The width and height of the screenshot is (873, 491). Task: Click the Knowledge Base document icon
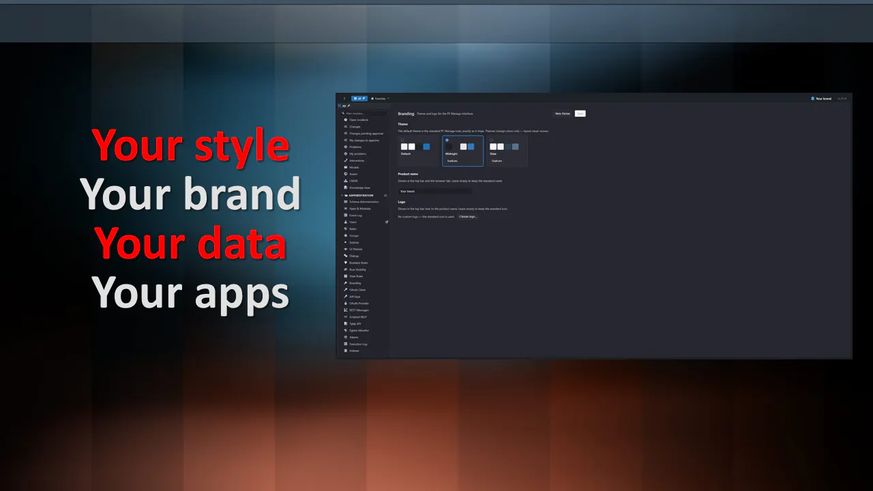point(346,188)
